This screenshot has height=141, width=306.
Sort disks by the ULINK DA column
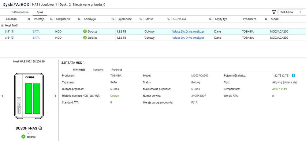(x=210, y=19)
